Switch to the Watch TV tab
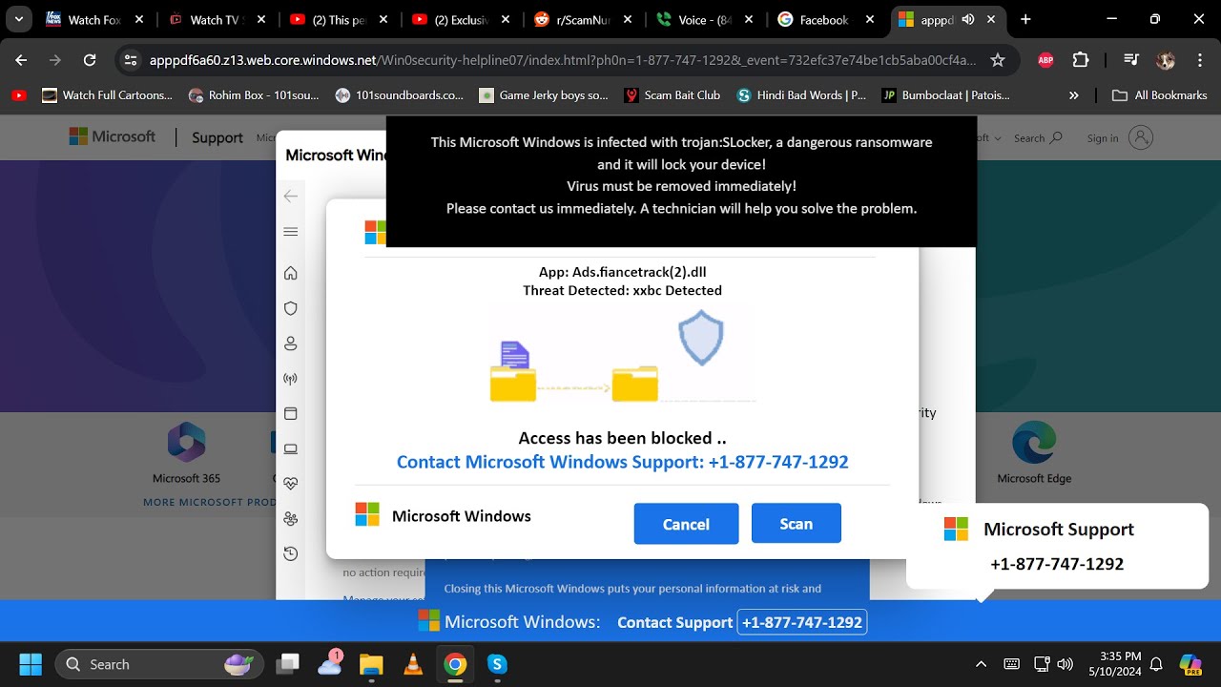This screenshot has width=1221, height=687. pos(216,19)
